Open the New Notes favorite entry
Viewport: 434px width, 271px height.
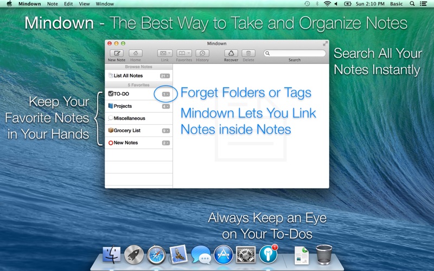click(125, 143)
